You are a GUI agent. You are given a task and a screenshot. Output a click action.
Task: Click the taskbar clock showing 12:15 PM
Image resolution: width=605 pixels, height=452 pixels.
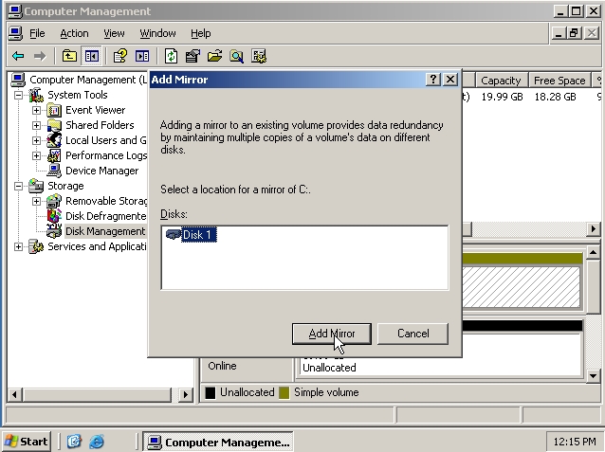(x=575, y=442)
